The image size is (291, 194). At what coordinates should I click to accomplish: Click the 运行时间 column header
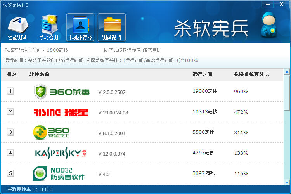(x=202, y=74)
